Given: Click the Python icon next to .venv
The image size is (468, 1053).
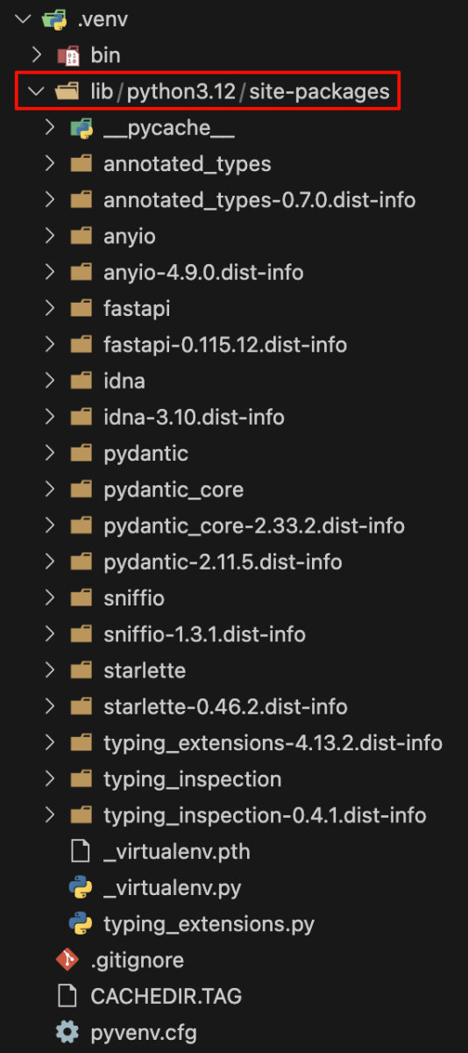Looking at the screenshot, I should pos(55,19).
